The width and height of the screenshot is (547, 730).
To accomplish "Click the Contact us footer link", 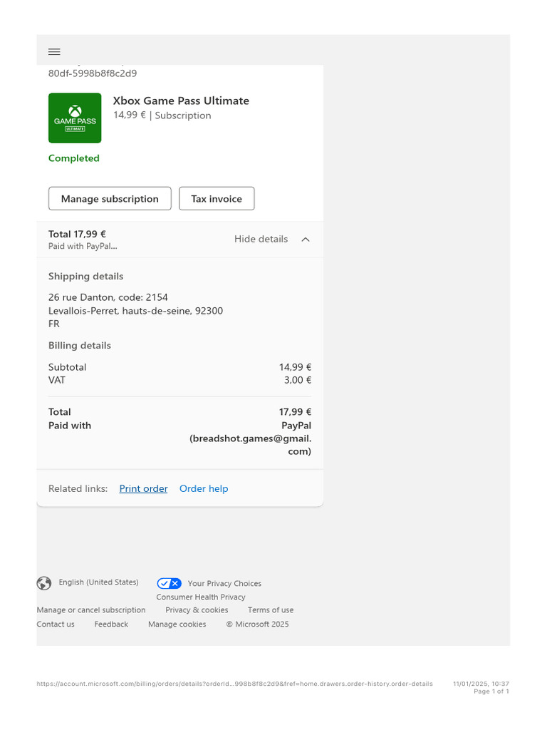I will 56,624.
